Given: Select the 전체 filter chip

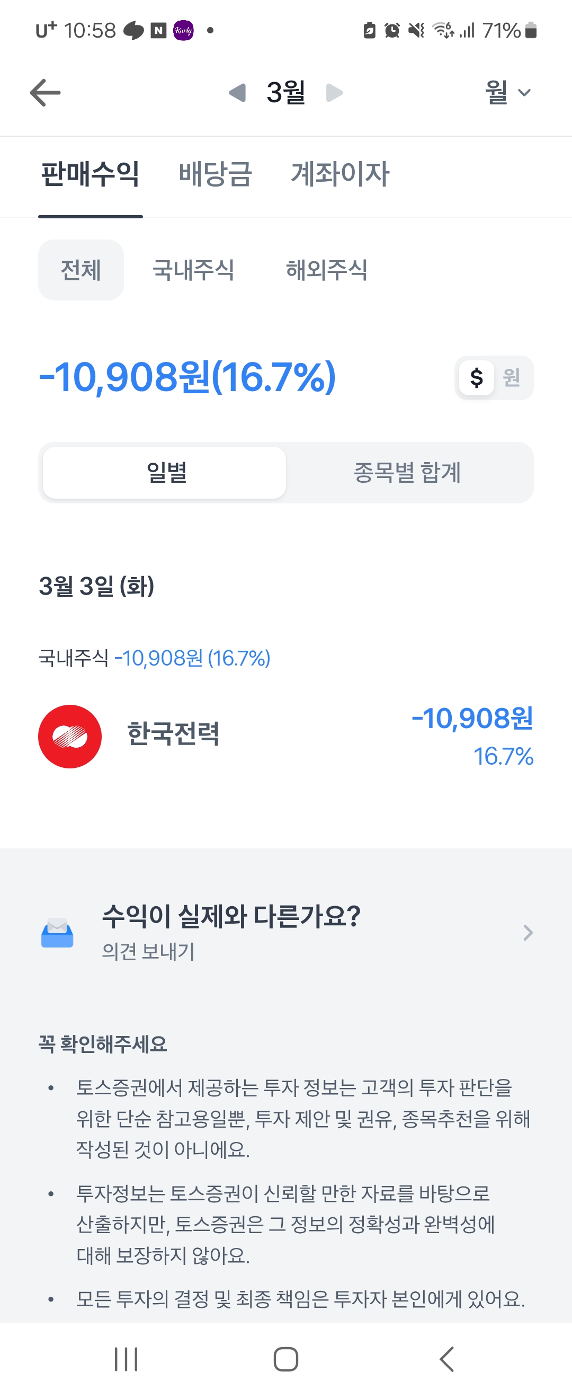Looking at the screenshot, I should (81, 270).
